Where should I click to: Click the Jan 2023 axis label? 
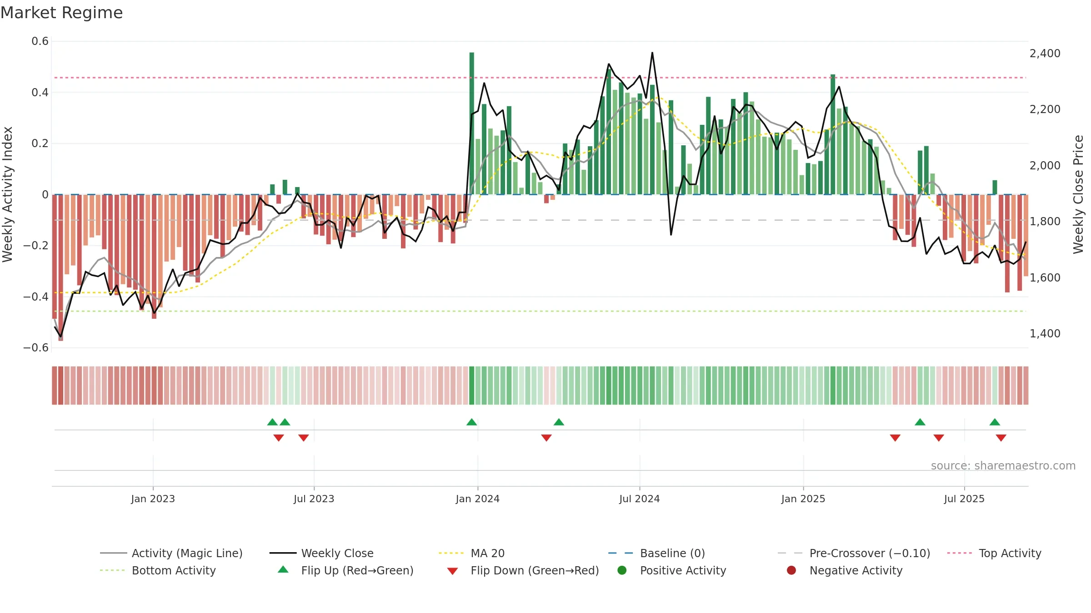(153, 499)
